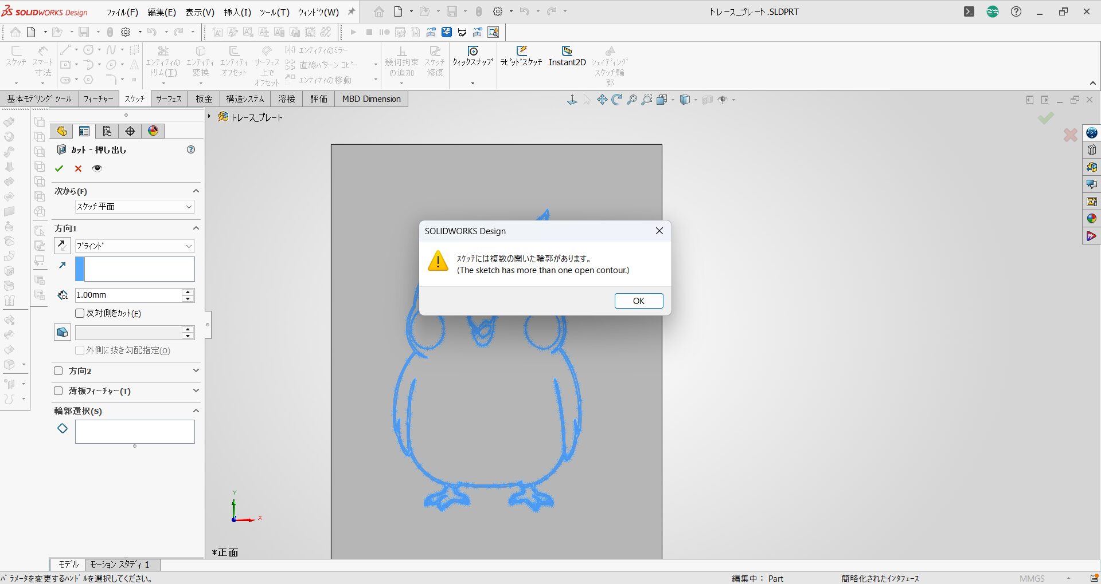
Task: Collapse the 次から(F) section
Action: click(196, 191)
